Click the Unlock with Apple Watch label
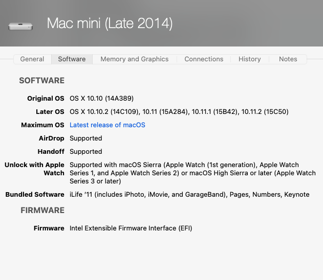Viewport: 323px width, 280px height. coord(34,169)
